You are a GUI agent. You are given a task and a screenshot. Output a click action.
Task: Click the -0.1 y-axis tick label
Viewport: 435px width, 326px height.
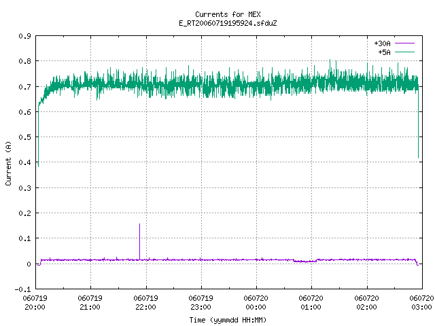pos(22,289)
